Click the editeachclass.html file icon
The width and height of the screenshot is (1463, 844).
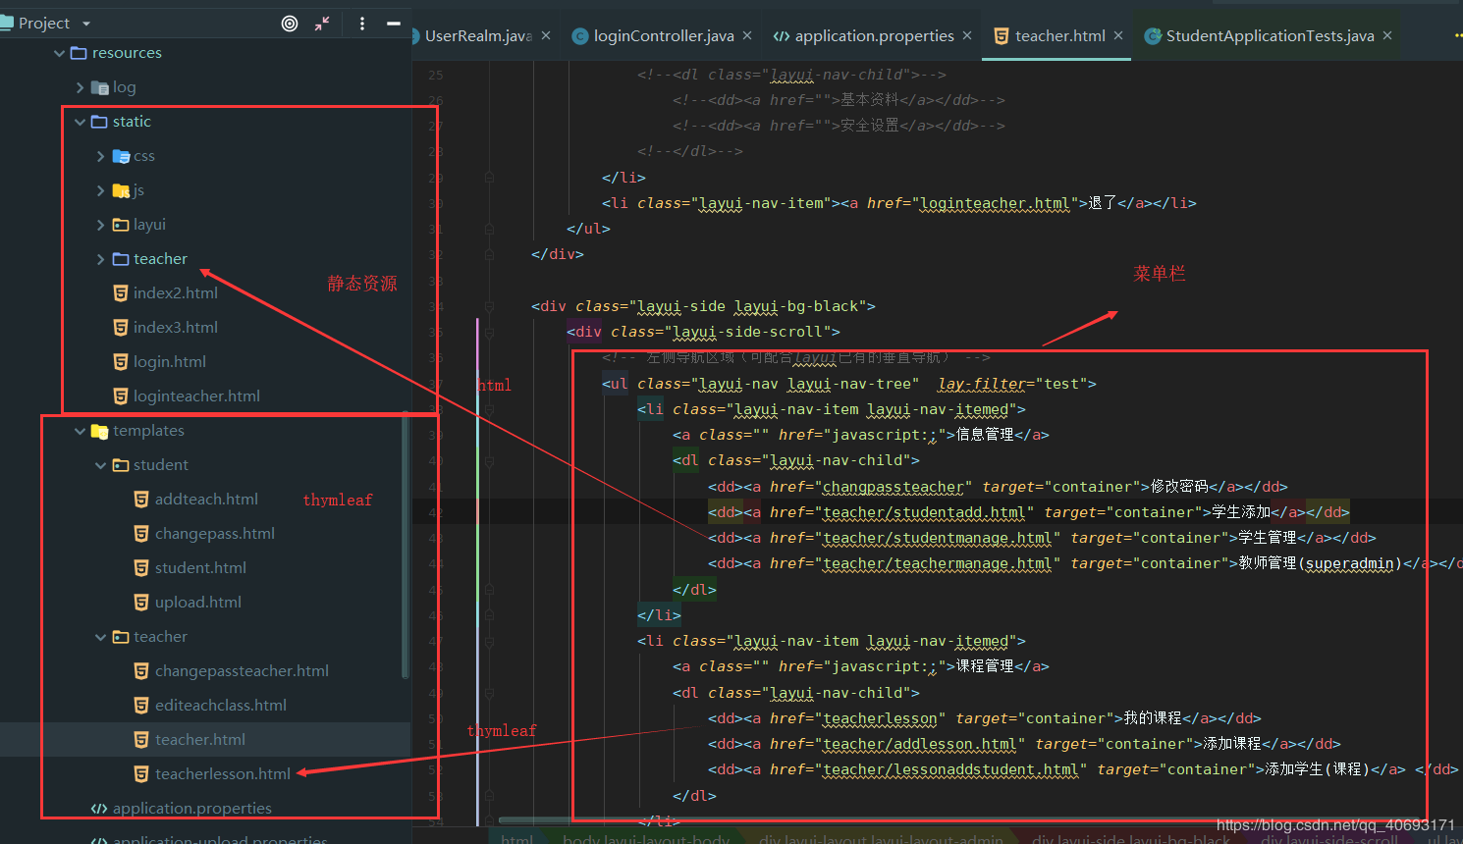[141, 706]
